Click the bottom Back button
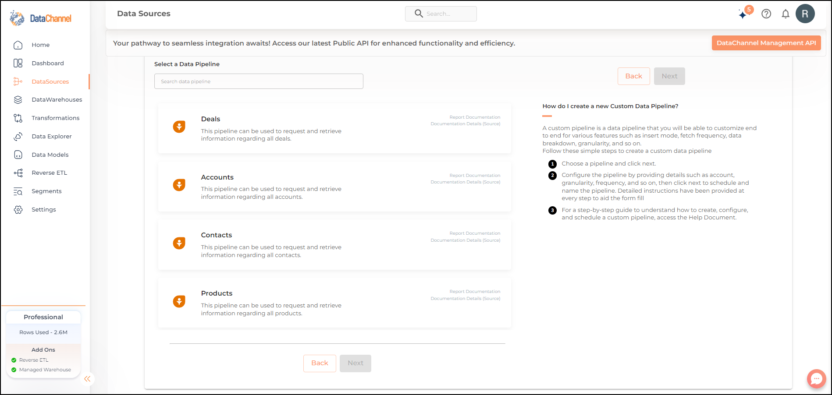This screenshot has height=395, width=832. point(320,363)
